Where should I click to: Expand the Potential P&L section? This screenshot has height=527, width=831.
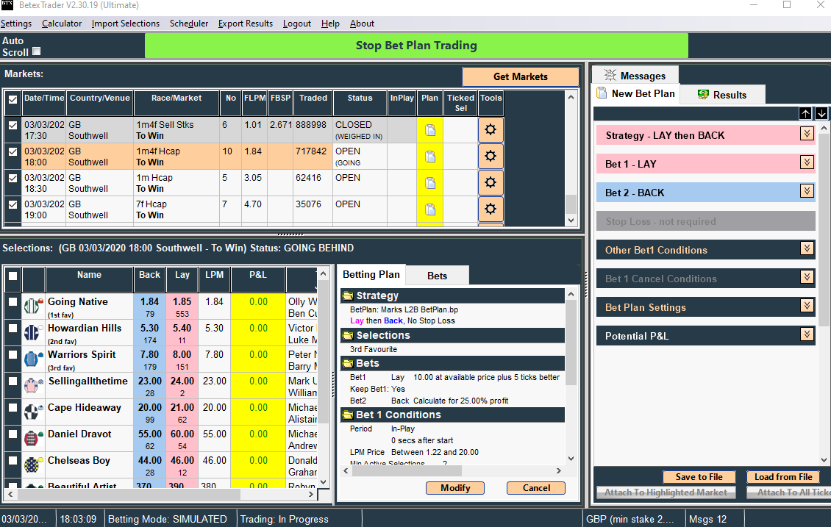click(x=807, y=334)
